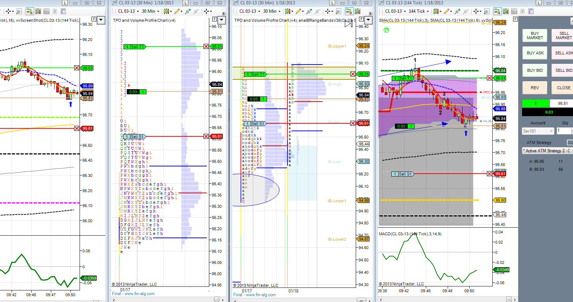The image size is (573, 302).
Task: Click REV reverse position button
Action: coord(535,88)
